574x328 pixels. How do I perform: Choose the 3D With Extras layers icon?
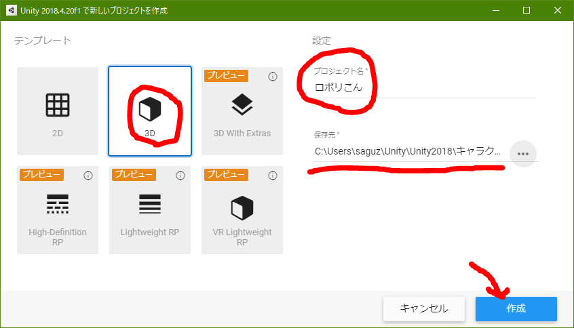point(242,104)
